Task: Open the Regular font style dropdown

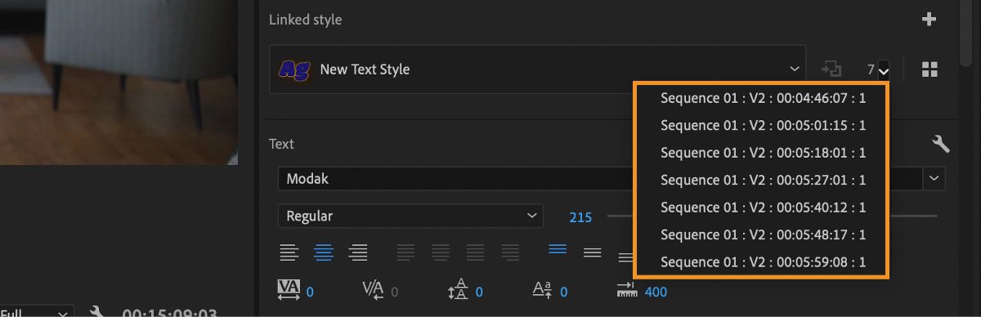Action: [x=410, y=217]
